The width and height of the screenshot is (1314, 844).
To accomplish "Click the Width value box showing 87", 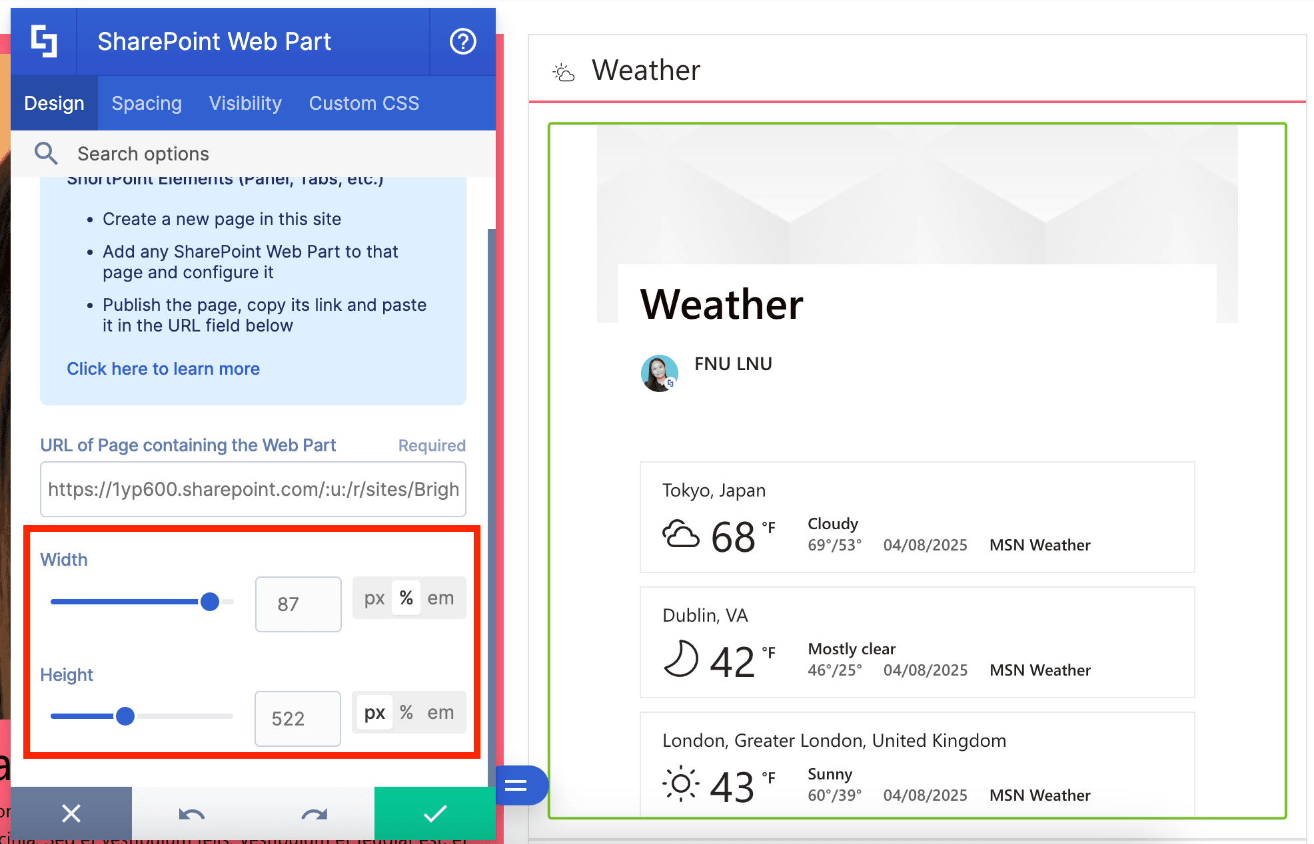I will click(298, 604).
